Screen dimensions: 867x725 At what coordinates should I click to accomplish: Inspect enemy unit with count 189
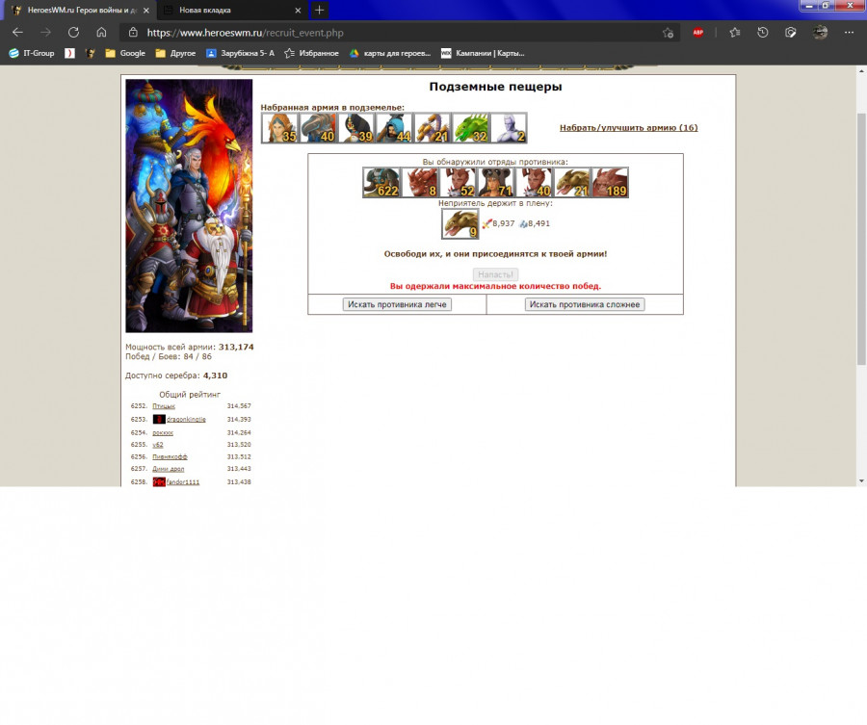point(611,182)
